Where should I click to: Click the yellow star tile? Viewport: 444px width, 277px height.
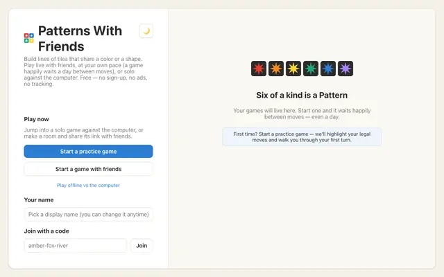tap(293, 69)
